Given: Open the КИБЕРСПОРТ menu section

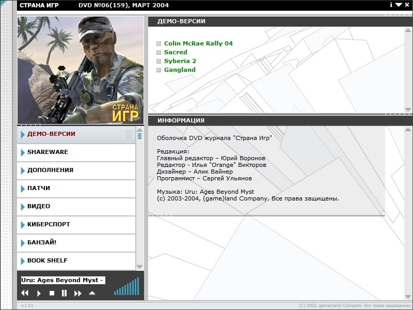Looking at the screenshot, I should coord(76,225).
